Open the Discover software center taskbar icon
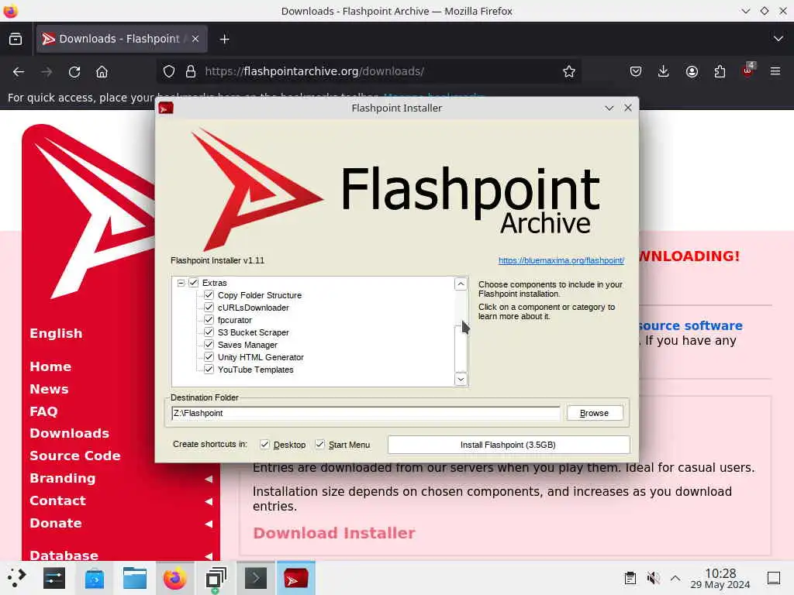This screenshot has height=595, width=794. click(x=95, y=578)
